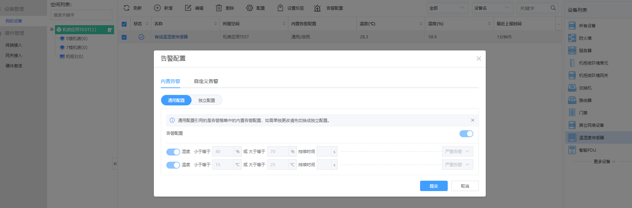Viewport: 632px width, 208px height.
Task: Click the edit icon on 机房应用TEST node
Action: click(110, 30)
